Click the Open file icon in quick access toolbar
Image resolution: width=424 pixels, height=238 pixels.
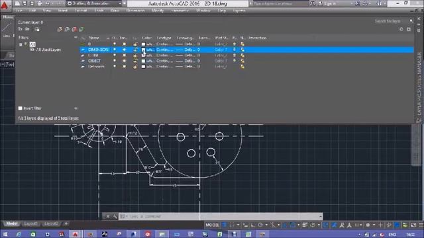coord(17,3)
